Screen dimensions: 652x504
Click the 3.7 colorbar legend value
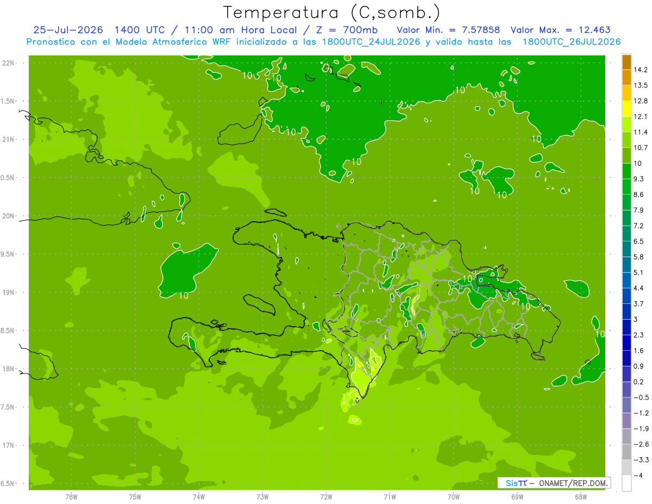(x=640, y=304)
